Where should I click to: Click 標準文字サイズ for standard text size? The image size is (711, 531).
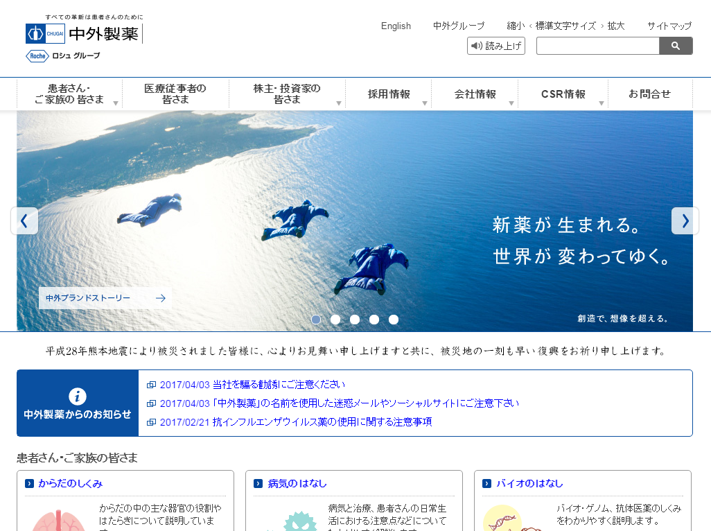click(566, 26)
